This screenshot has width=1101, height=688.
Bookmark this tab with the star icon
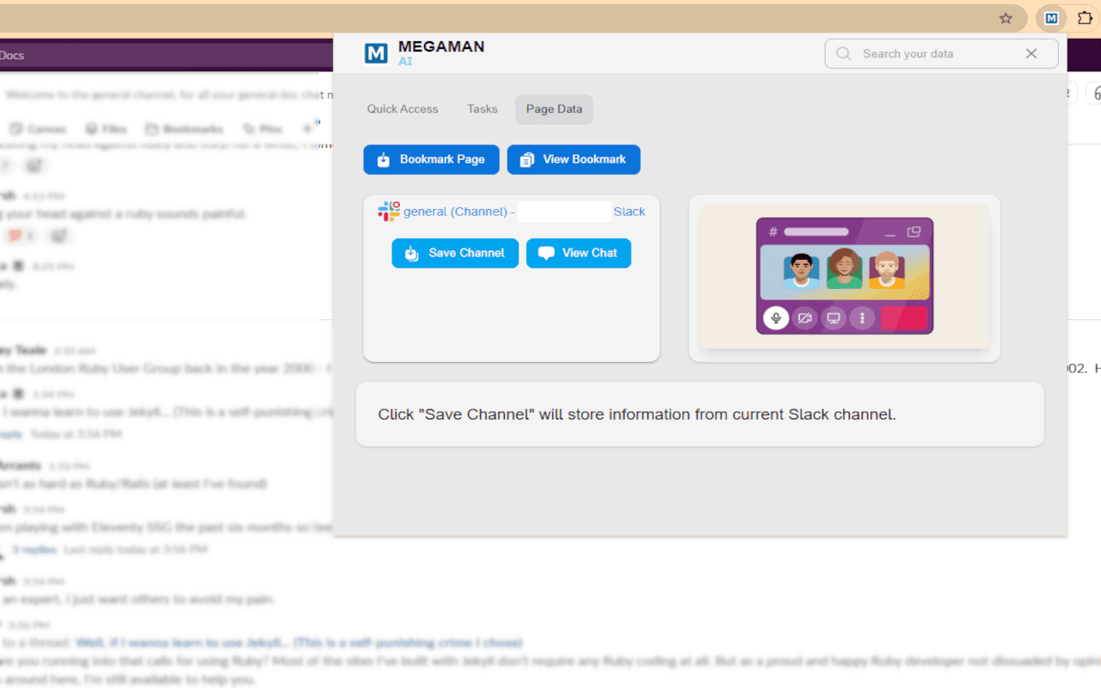coord(1006,18)
